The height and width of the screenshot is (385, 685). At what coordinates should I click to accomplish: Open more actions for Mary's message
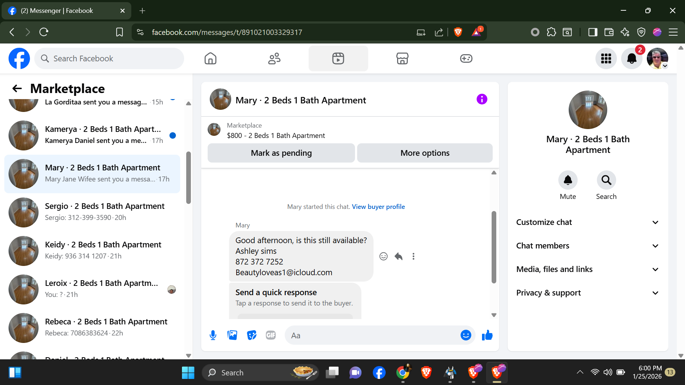[413, 256]
